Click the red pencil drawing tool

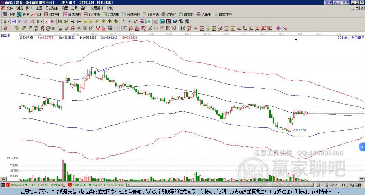(x=5, y=28)
